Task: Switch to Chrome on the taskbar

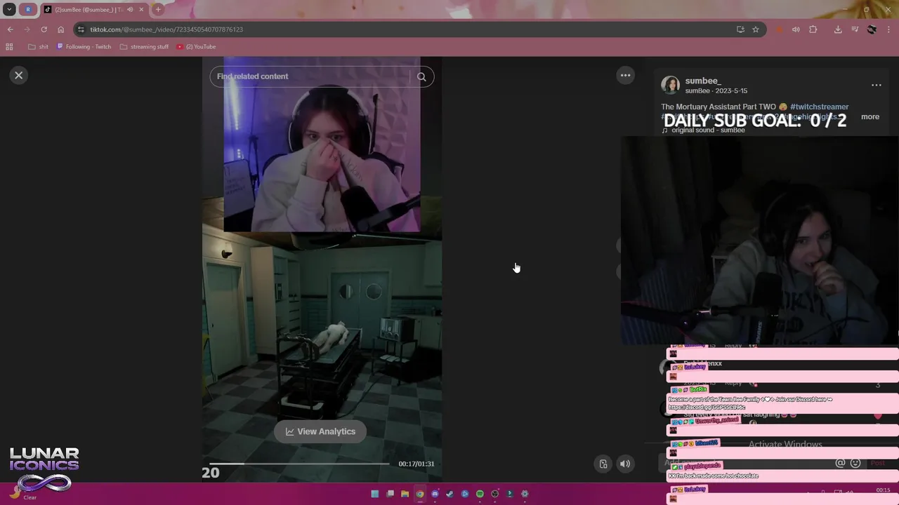Action: [x=420, y=494]
